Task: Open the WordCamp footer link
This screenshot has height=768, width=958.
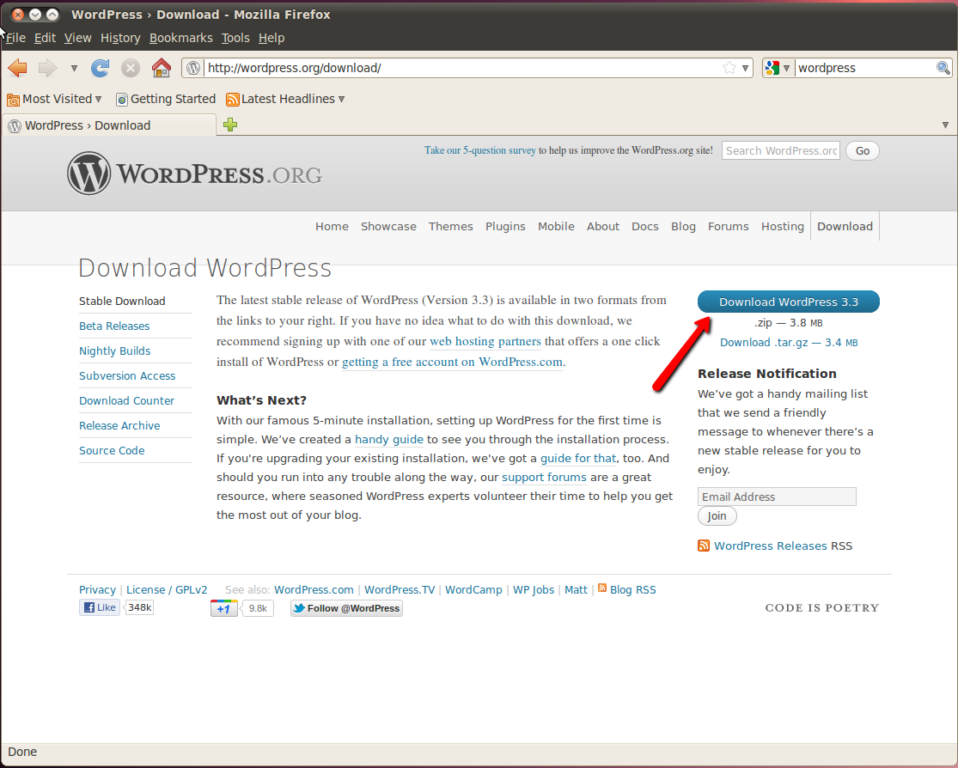Action: (x=473, y=589)
